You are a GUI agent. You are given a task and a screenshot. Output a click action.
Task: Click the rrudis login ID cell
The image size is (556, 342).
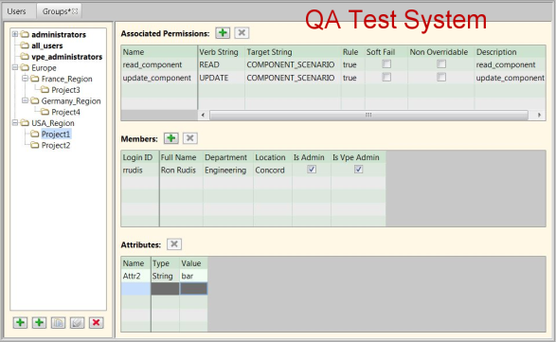139,170
